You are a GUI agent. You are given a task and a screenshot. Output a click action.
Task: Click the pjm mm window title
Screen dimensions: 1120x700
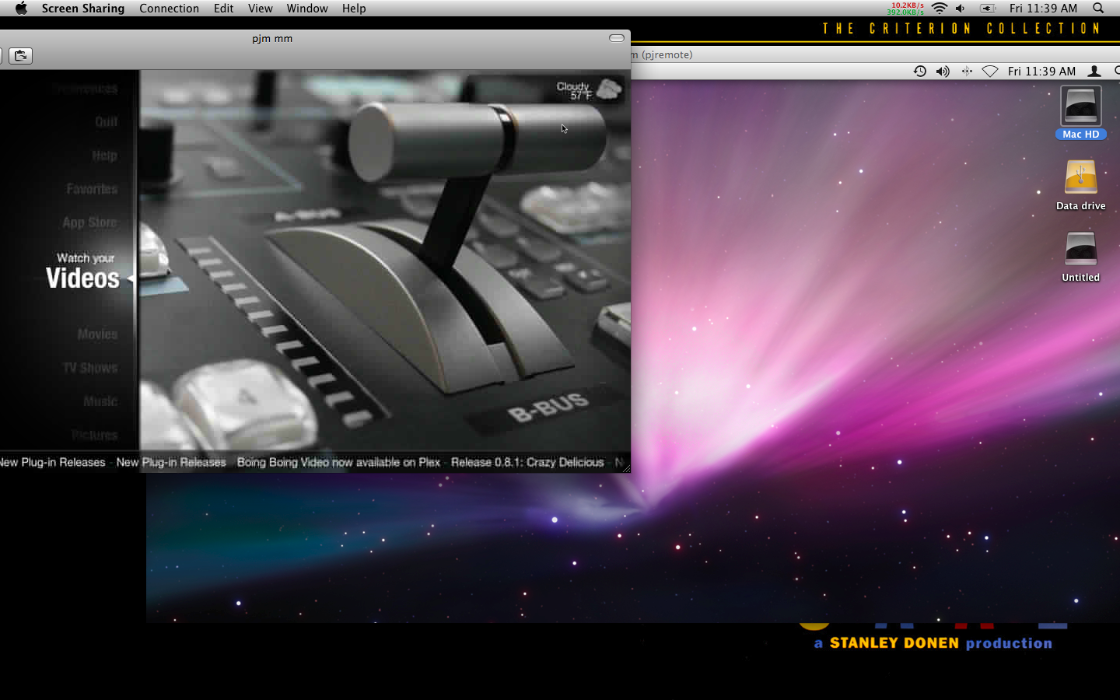(272, 38)
